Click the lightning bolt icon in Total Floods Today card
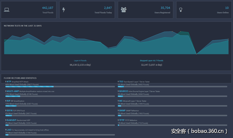Image resolution: width=233 pixels, height=138 pixels. [64, 10]
